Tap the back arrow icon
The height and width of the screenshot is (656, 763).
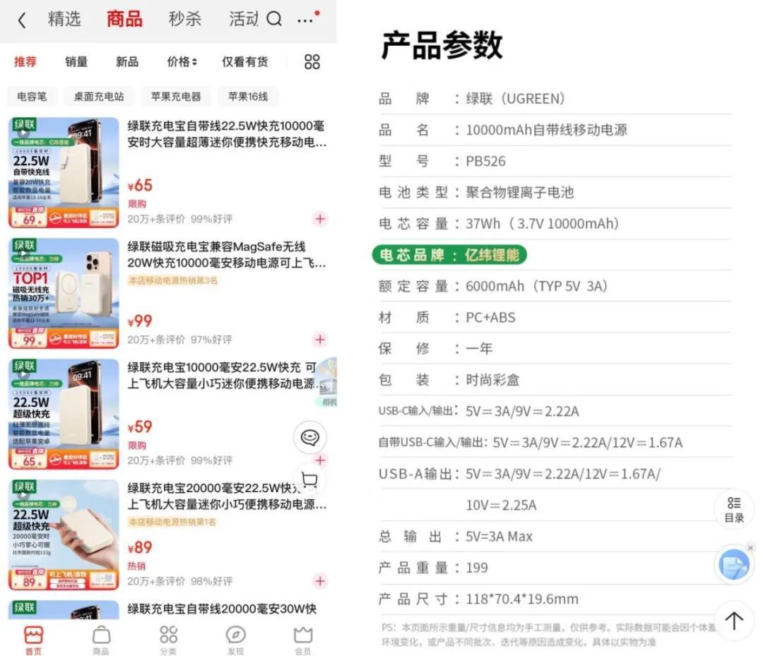tap(21, 20)
